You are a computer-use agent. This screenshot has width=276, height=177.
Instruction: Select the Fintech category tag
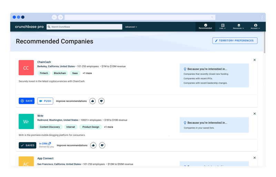pos(44,73)
